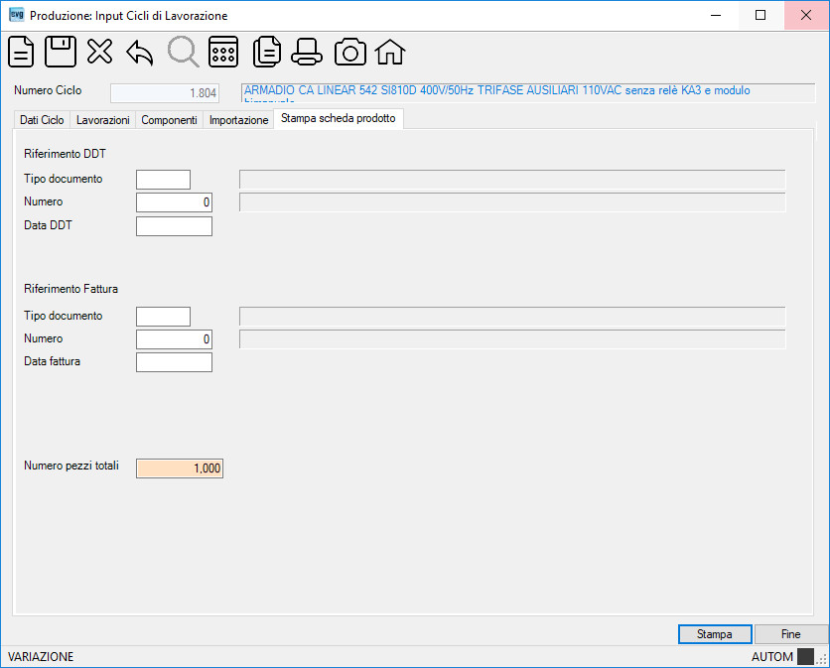The image size is (830, 668).
Task: Switch to the Dati Ciclo tab
Action: (42, 120)
